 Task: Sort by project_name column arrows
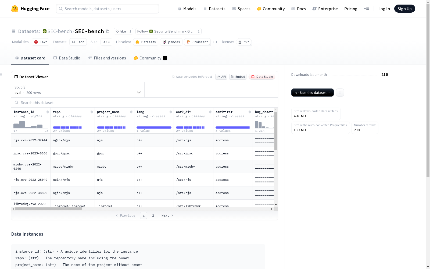[131, 112]
